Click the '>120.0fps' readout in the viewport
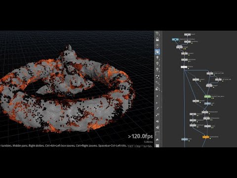Screen dimensions: 237x178 [x=140, y=136]
